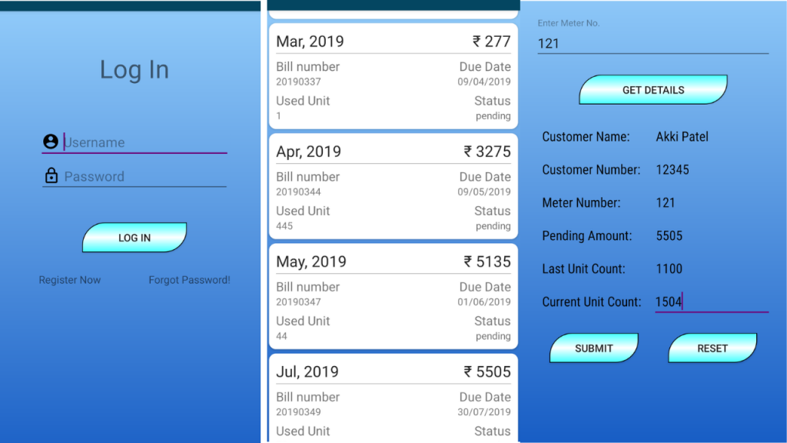Select the Jul, 2019 bill card
Image resolution: width=787 pixels, height=443 pixels.
(393, 398)
